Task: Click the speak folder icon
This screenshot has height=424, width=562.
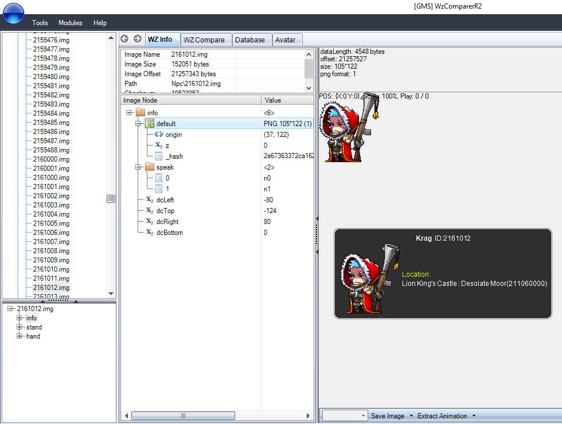Action: tap(150, 167)
